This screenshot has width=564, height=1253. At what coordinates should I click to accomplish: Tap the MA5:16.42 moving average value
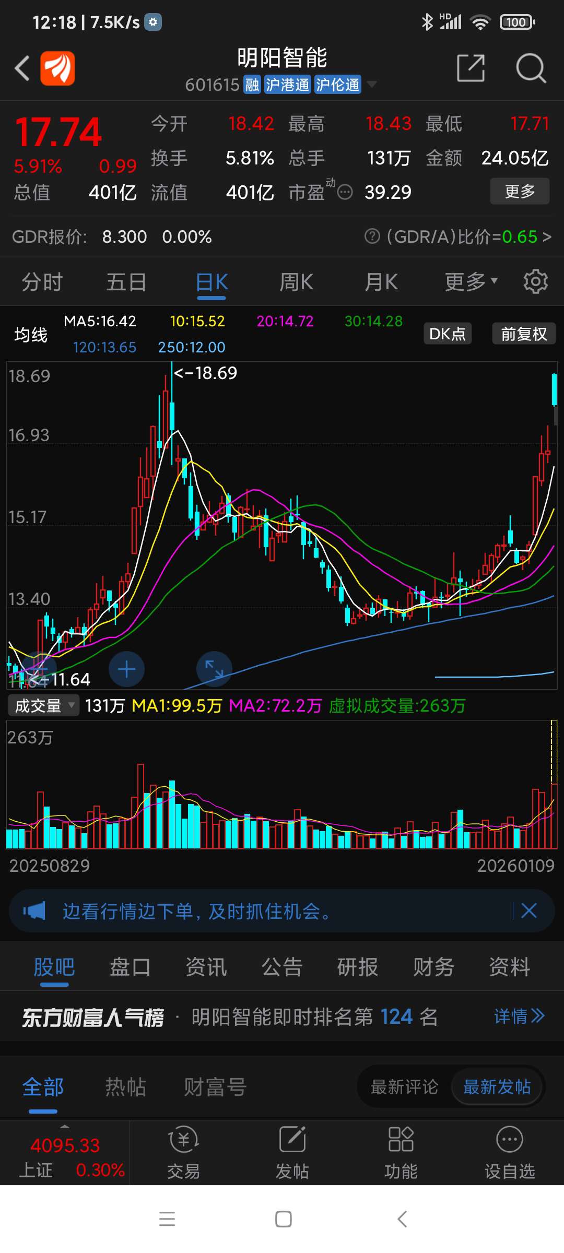[100, 321]
